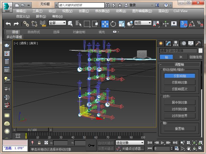This screenshot has height=154, width=206.
Task: Open the 修改器(M) menu
Action: [x=102, y=11]
